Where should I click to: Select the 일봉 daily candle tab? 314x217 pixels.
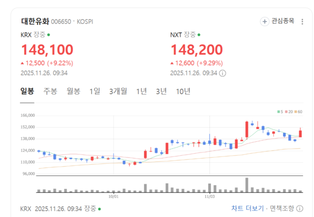click(27, 91)
